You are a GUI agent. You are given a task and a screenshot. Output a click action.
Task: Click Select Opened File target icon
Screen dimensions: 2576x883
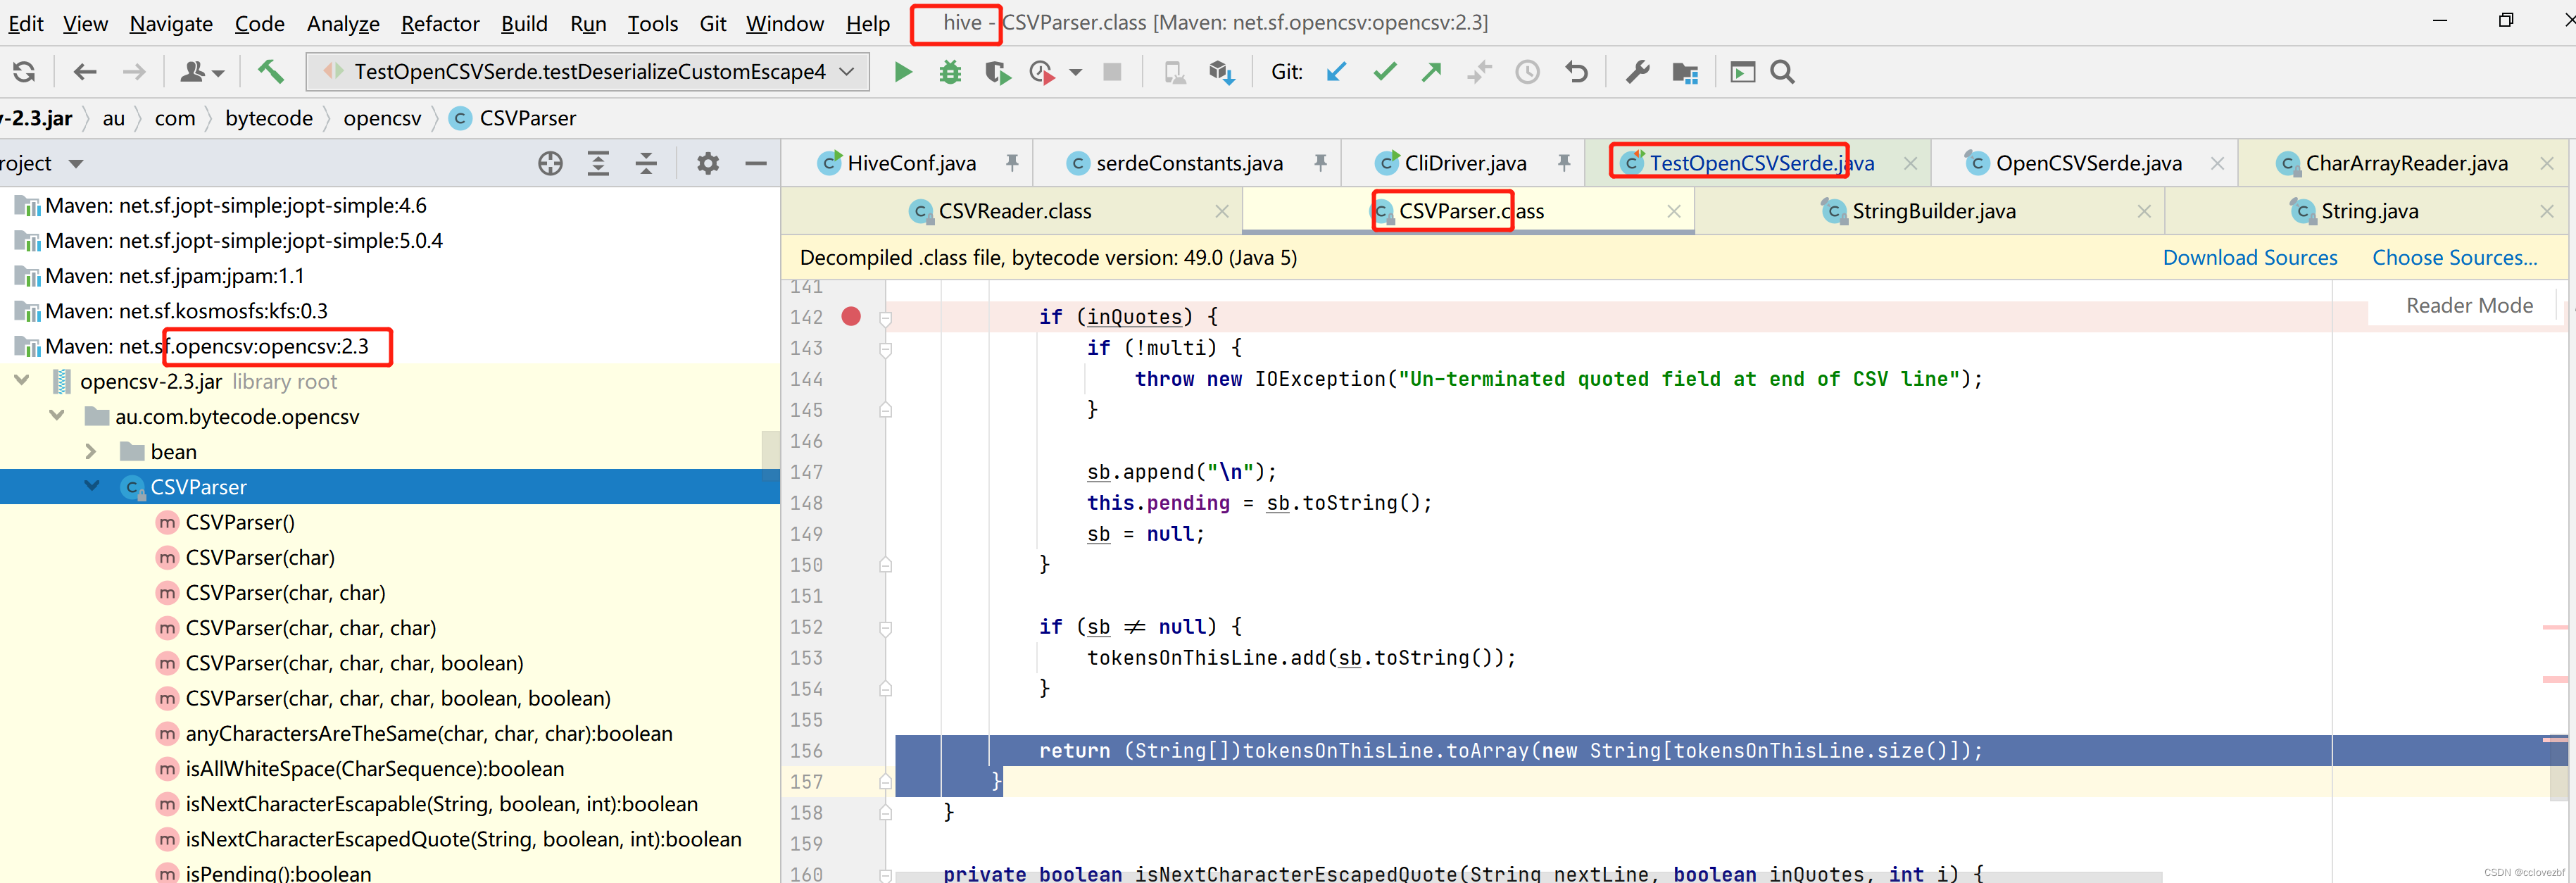pyautogui.click(x=550, y=163)
